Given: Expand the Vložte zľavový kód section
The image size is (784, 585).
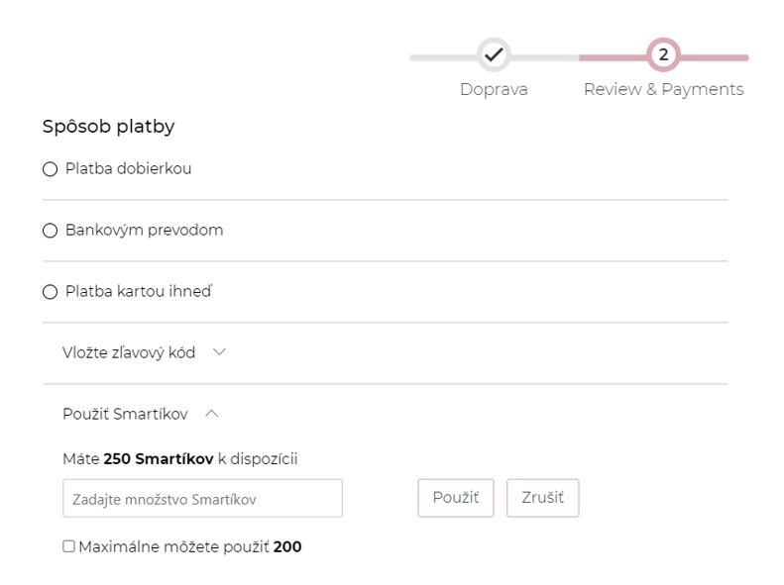Looking at the screenshot, I should 144,353.
